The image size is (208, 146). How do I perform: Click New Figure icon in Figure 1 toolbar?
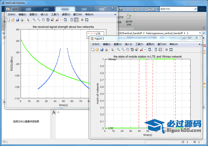pyautogui.click(x=8, y=20)
